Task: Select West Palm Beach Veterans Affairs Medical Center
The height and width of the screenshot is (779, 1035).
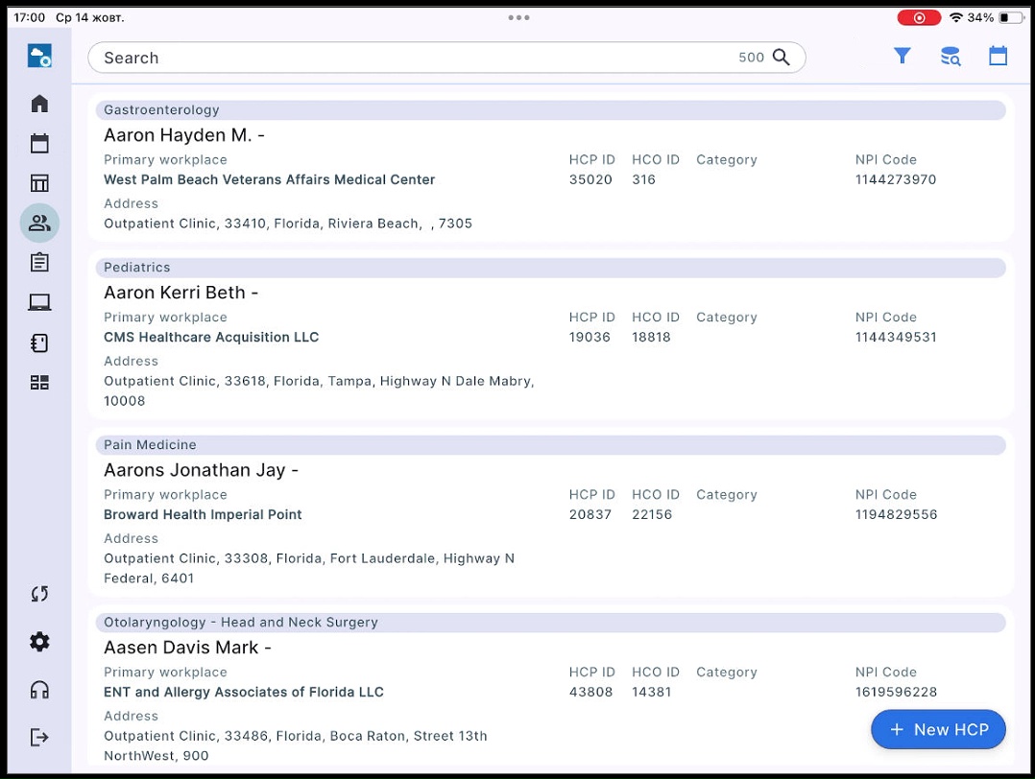Action: [269, 179]
